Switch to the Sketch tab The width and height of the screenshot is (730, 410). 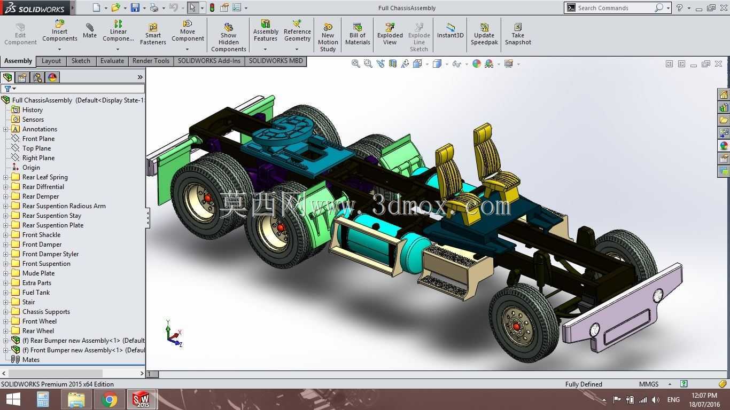click(x=81, y=61)
